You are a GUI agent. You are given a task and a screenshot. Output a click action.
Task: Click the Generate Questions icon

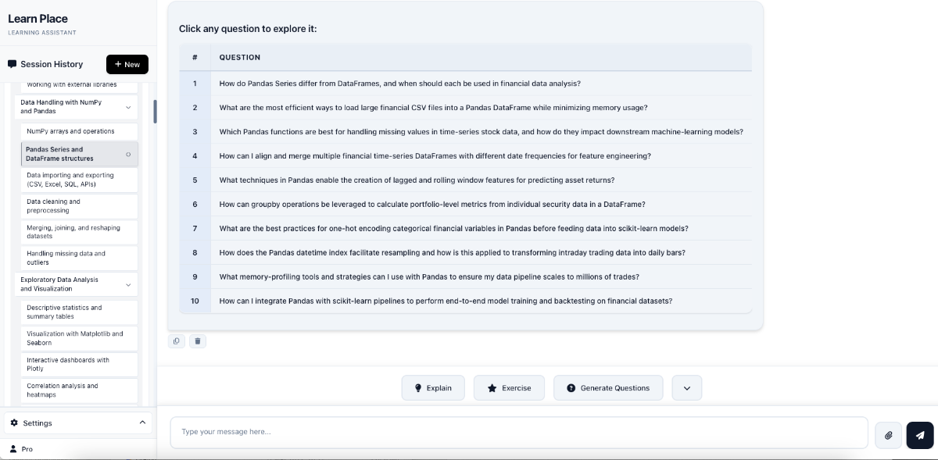tap(572, 387)
